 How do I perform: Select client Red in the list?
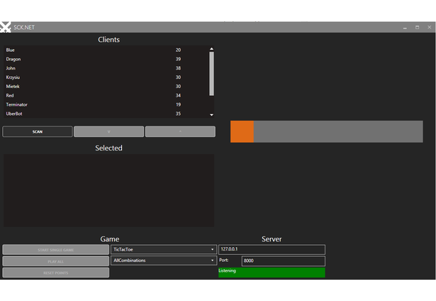[x=106, y=96]
